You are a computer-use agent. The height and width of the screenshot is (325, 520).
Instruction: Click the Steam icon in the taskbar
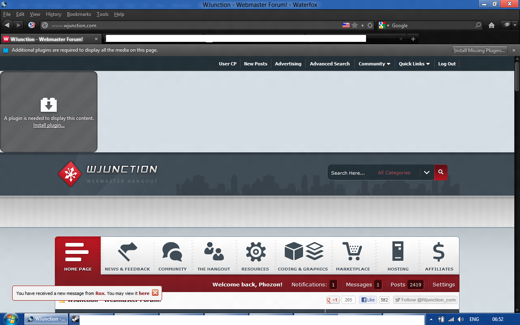click(75, 319)
